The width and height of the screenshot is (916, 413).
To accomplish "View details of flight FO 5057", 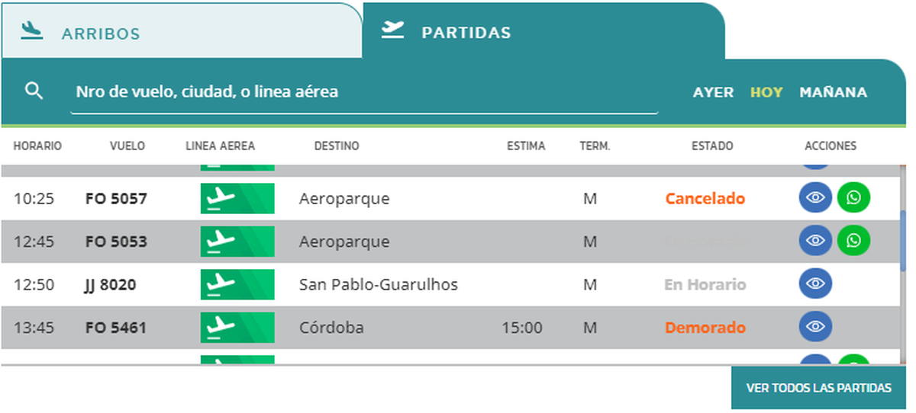I will [x=815, y=198].
